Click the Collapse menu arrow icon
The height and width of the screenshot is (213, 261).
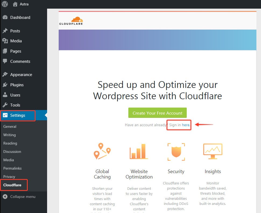click(5, 197)
